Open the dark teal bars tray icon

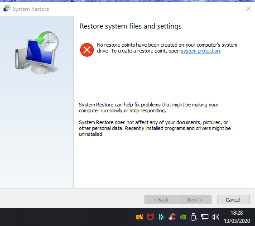161,217
